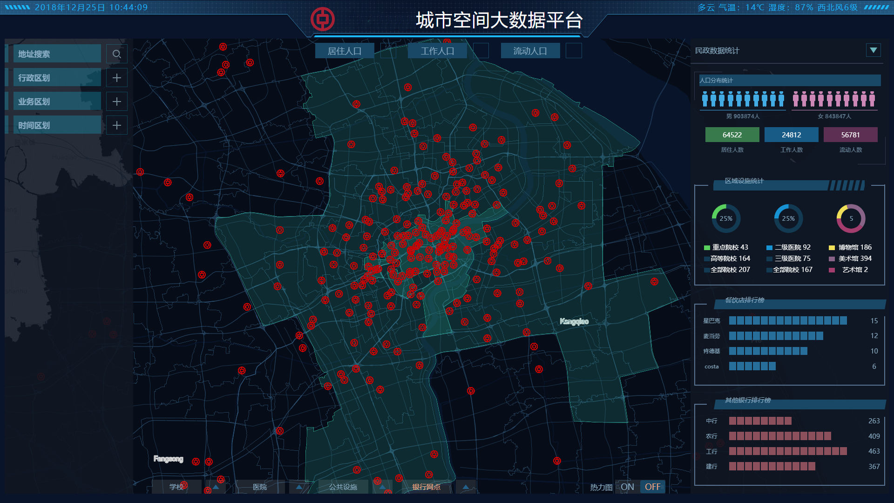The image size is (894, 503).
Task: Click the green 25% donut chart
Action: click(726, 218)
